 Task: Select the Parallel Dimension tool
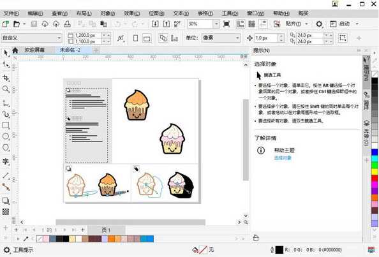point(6,175)
